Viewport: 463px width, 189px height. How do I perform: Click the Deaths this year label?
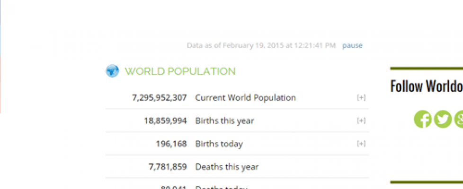point(227,167)
